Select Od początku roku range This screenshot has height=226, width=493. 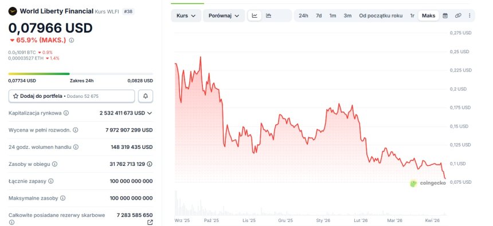tap(381, 15)
